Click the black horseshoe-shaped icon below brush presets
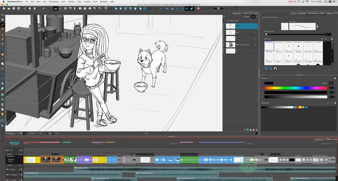Screen dimensions: 338x181 (x=275, y=68)
